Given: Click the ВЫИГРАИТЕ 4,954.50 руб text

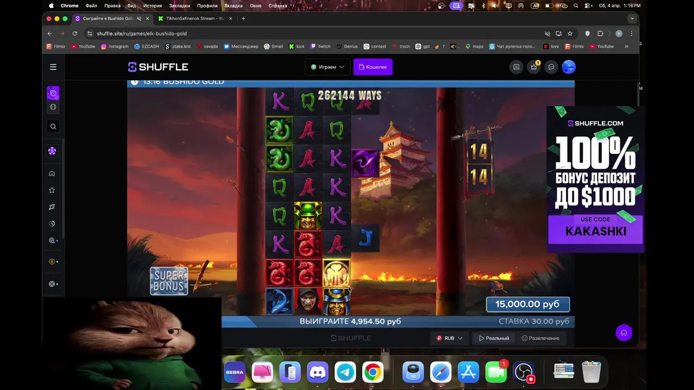Looking at the screenshot, I should [x=350, y=321].
